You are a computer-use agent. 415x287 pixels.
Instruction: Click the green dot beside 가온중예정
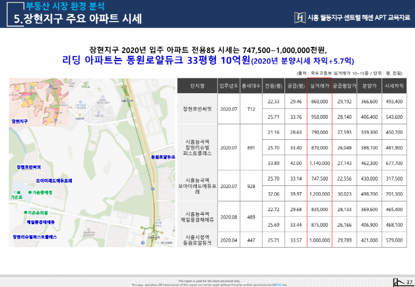pyautogui.click(x=29, y=192)
